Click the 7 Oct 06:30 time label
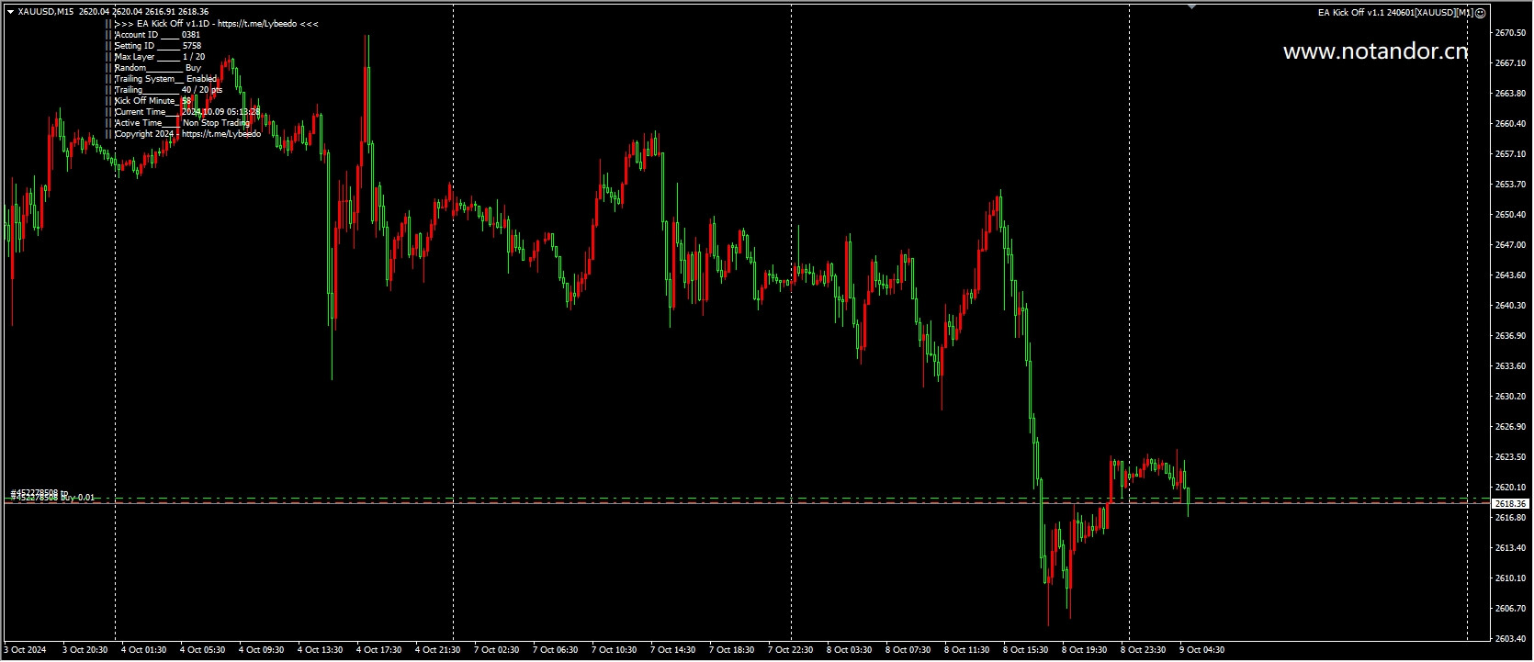This screenshot has height=662, width=1534. tap(556, 650)
